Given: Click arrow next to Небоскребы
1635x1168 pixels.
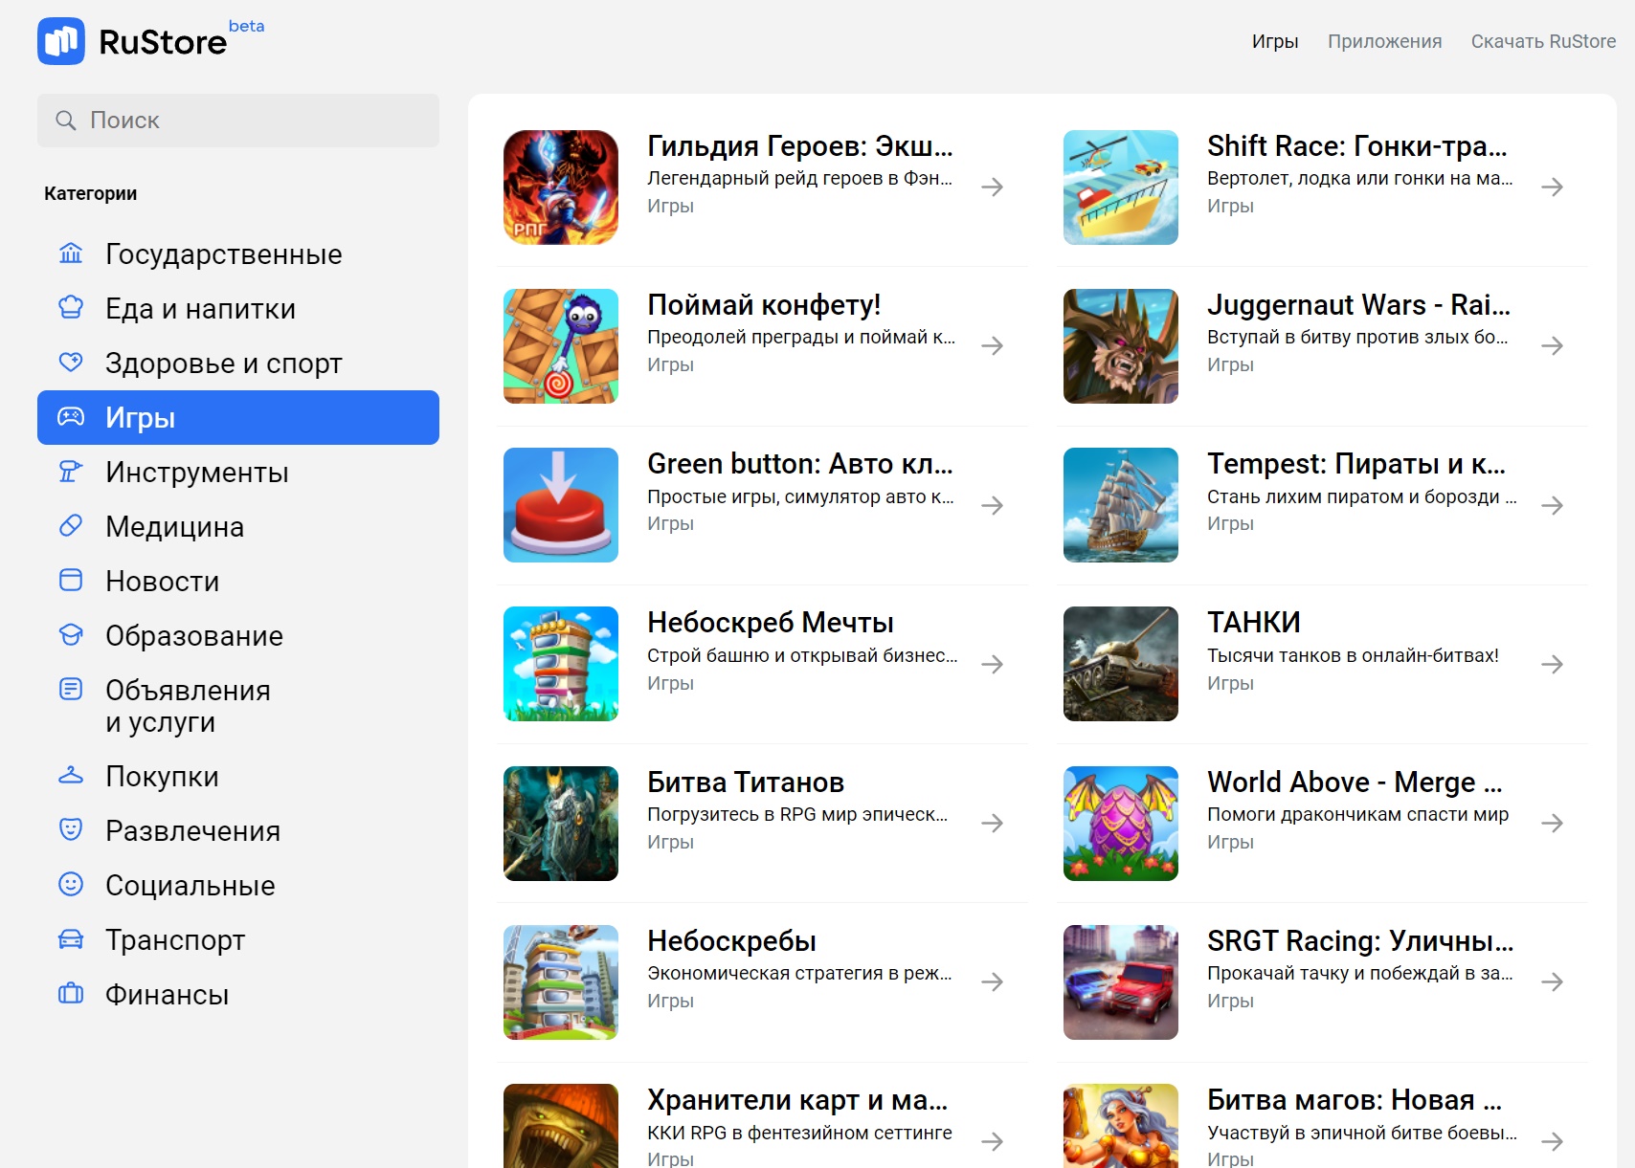Looking at the screenshot, I should (993, 981).
